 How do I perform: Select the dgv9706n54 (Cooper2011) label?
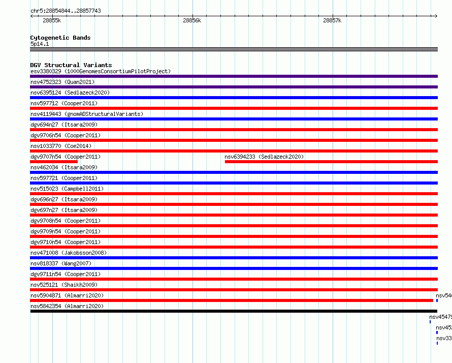[66, 135]
